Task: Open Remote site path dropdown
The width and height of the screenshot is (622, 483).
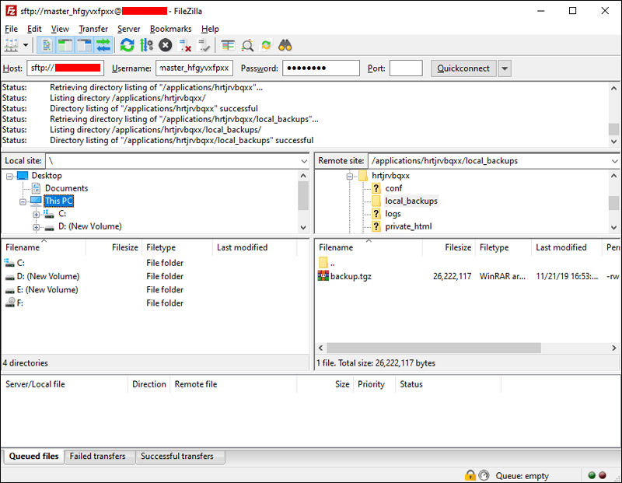Action: click(x=614, y=161)
